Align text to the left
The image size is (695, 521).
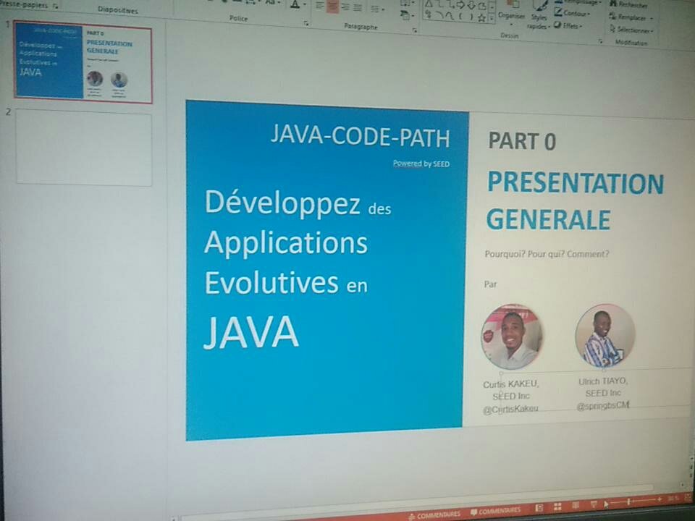click(319, 7)
